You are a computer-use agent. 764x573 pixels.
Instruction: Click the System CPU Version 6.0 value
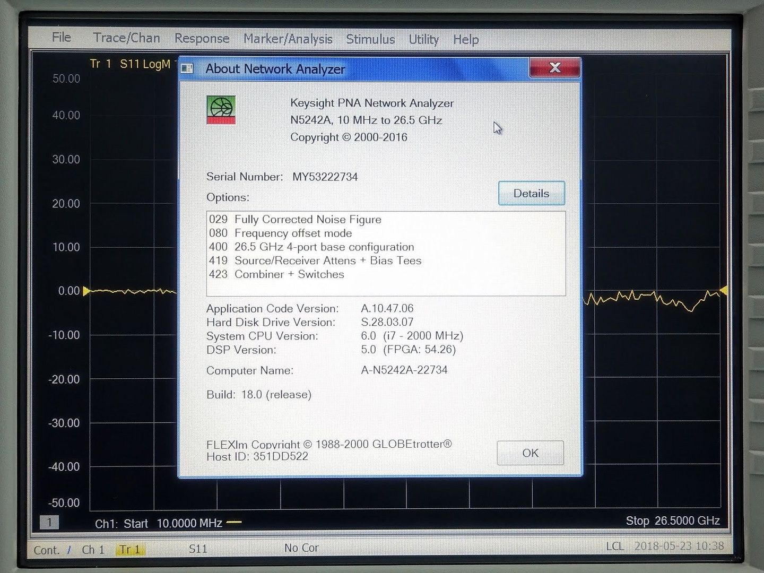pyautogui.click(x=412, y=336)
